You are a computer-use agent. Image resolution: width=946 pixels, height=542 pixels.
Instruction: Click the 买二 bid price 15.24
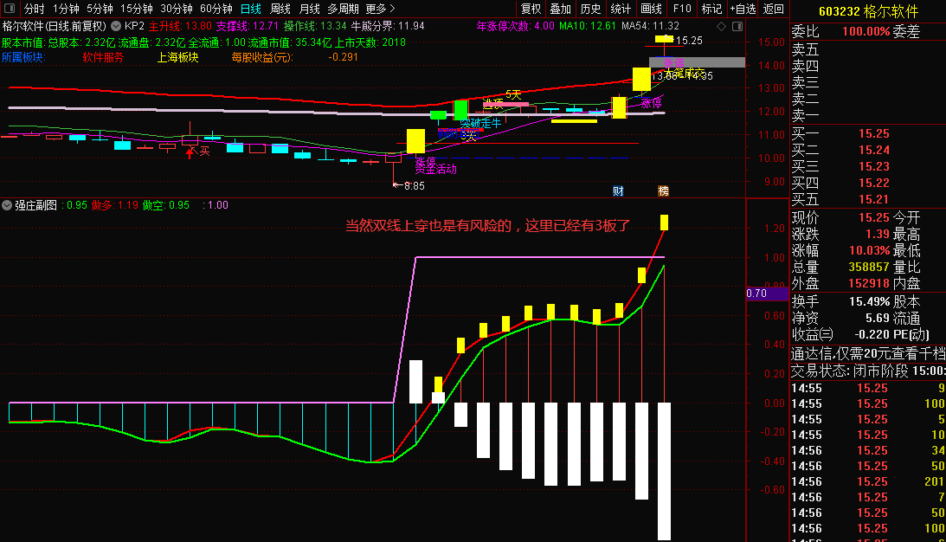[873, 151]
